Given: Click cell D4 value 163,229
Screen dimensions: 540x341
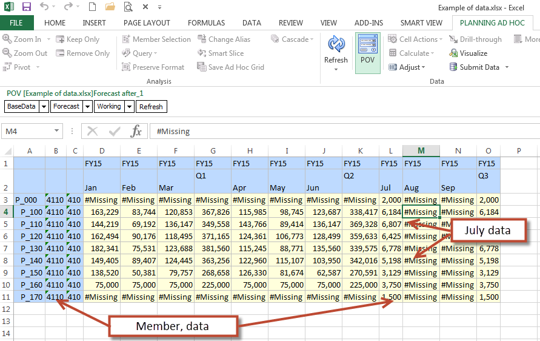Looking at the screenshot, I should click(102, 212).
